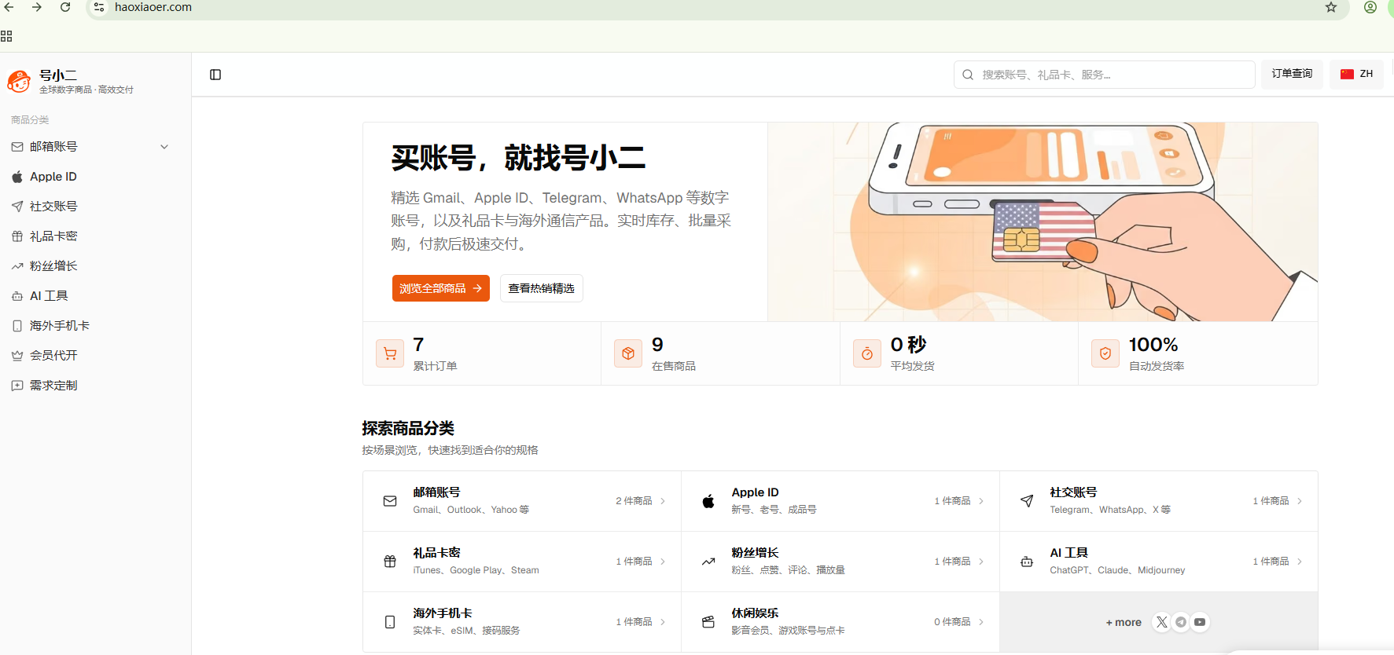
Task: Click the shopping cart icon beside 累计订单
Action: click(x=390, y=353)
